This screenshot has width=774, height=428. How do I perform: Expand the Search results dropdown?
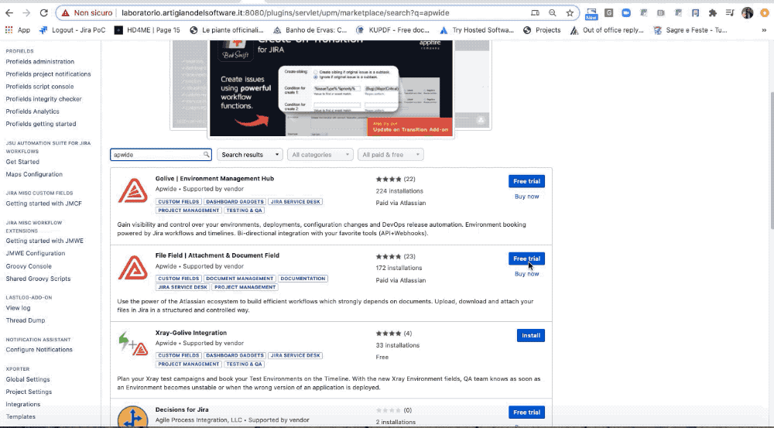[250, 155]
